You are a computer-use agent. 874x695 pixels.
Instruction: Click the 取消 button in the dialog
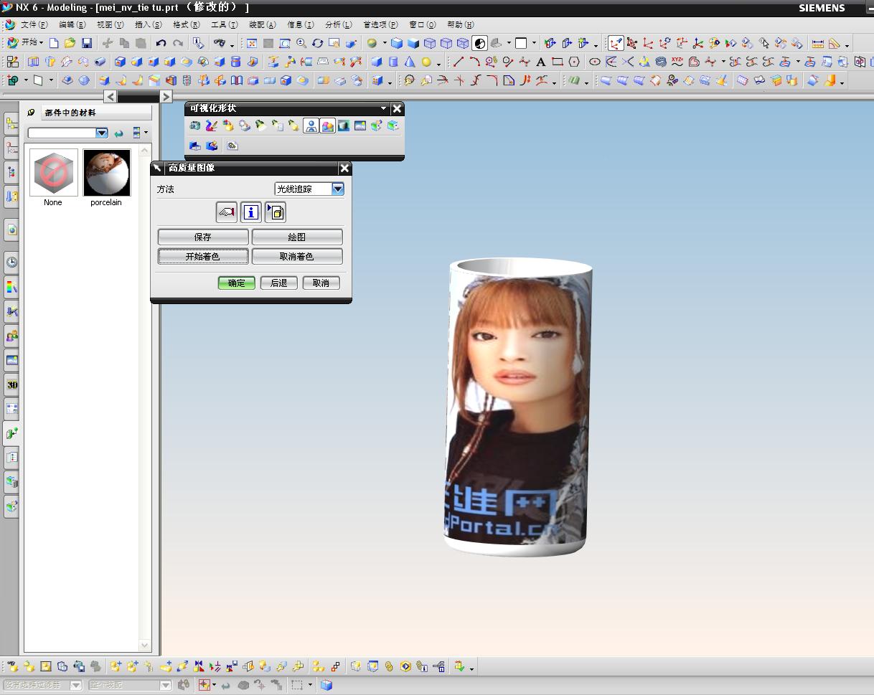321,283
